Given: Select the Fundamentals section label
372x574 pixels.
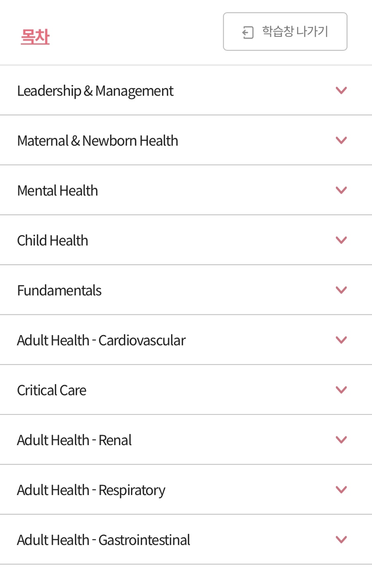Looking at the screenshot, I should [59, 291].
